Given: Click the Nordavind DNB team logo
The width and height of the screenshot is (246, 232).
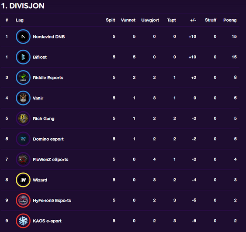Looking at the screenshot, I should (x=23, y=37).
